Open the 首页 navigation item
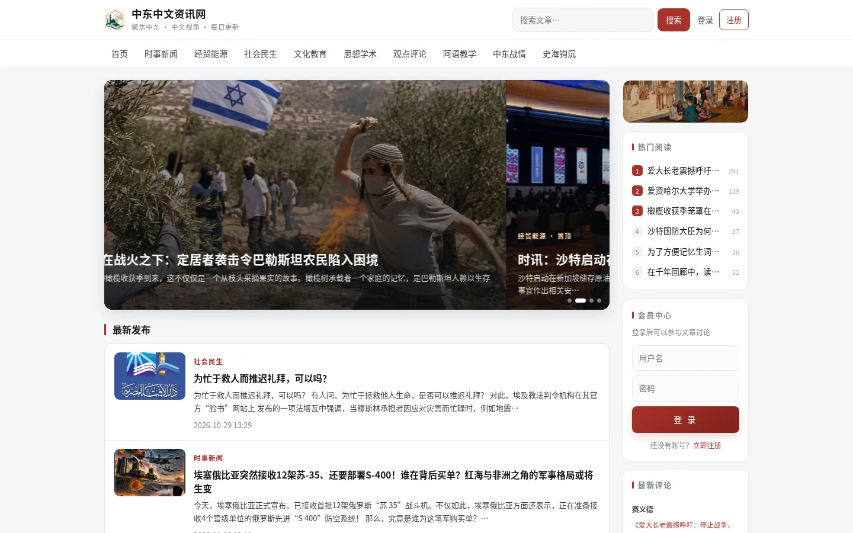Screen dimensions: 853x533 click(x=120, y=54)
